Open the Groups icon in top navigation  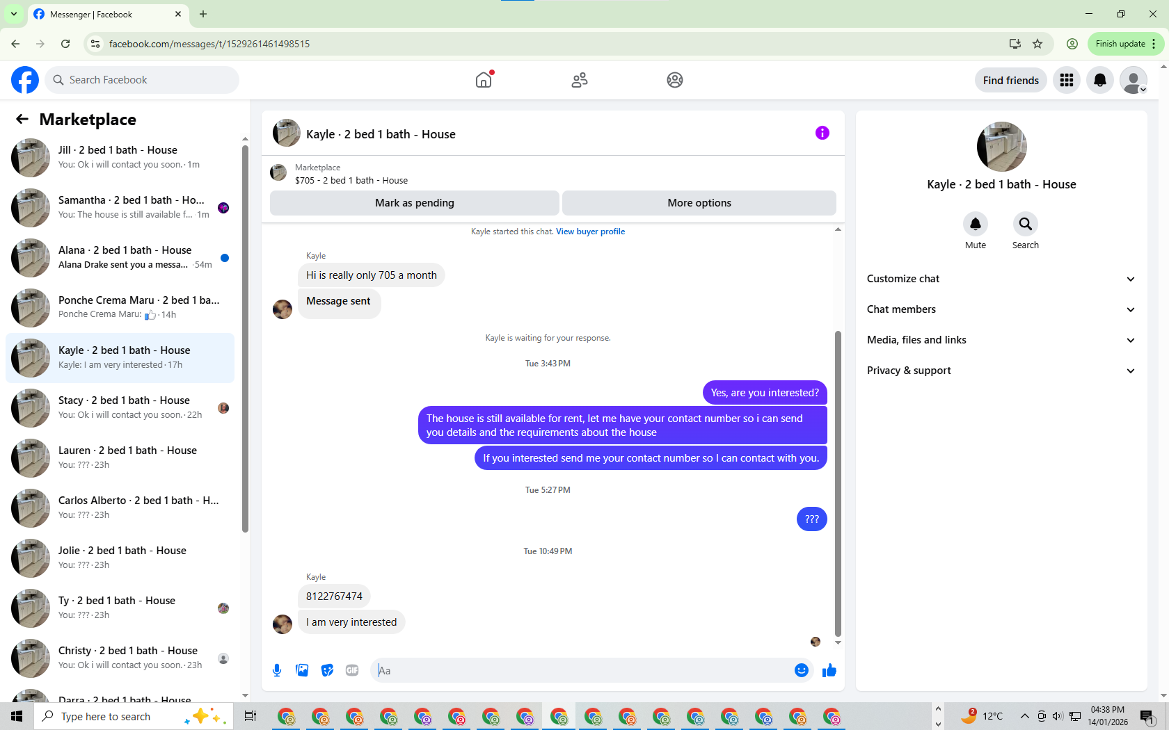[675, 80]
